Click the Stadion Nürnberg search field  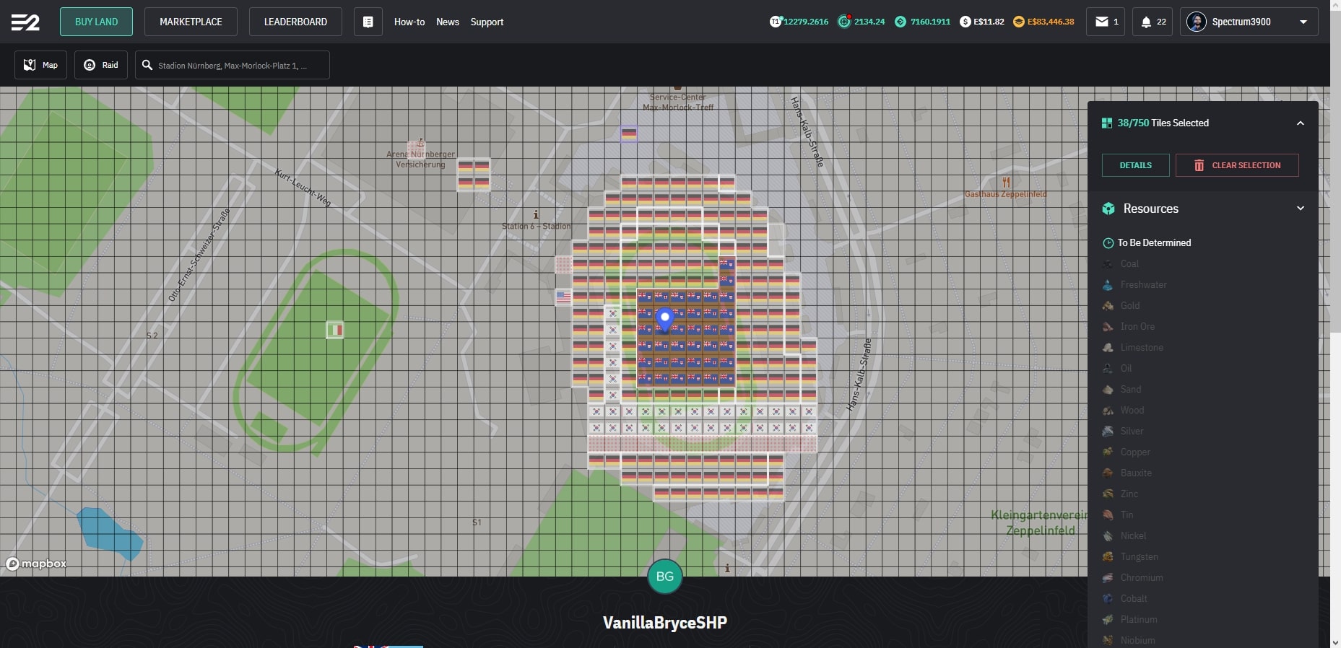coord(233,65)
